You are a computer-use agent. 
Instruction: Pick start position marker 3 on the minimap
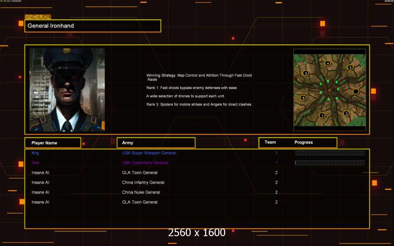tap(305, 73)
